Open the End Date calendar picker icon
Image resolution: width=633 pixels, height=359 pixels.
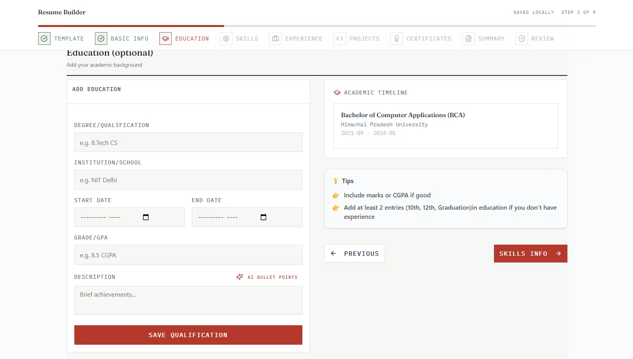click(x=263, y=217)
